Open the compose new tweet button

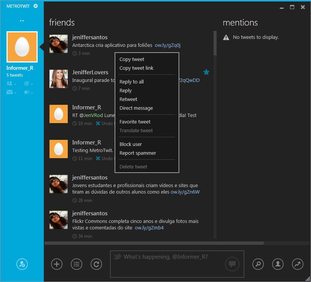pyautogui.click(x=57, y=264)
